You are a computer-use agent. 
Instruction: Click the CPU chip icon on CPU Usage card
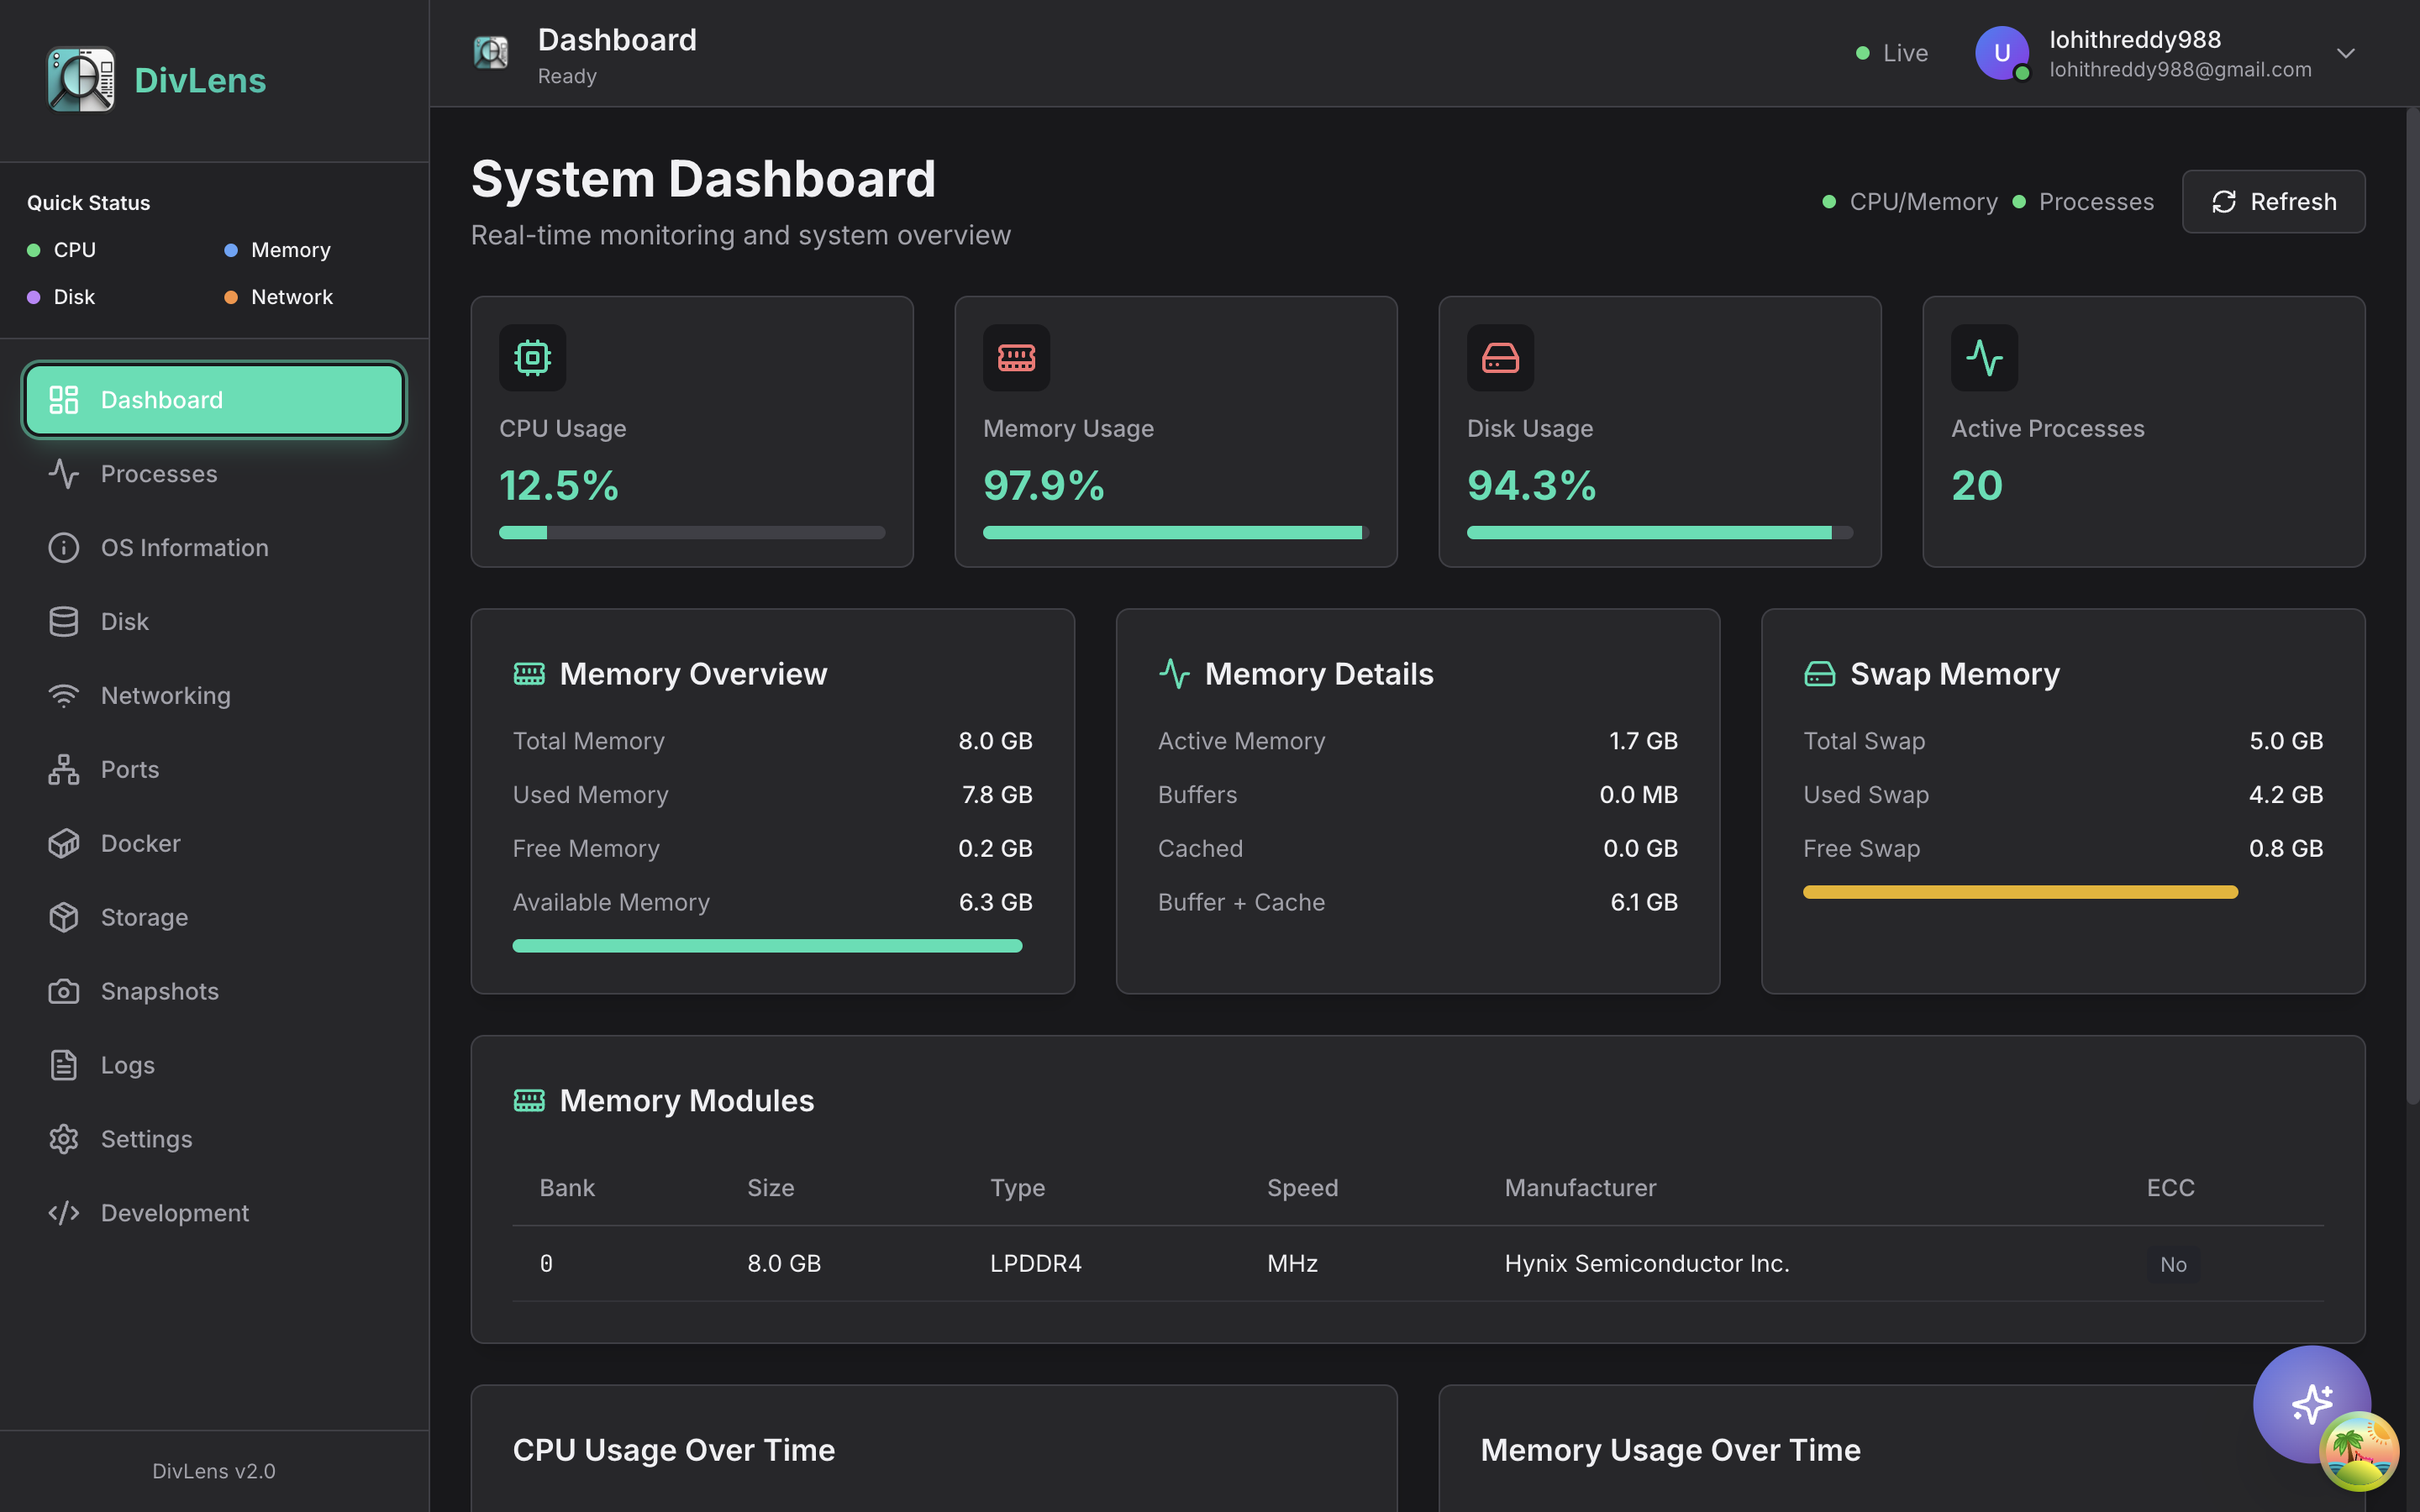click(532, 357)
